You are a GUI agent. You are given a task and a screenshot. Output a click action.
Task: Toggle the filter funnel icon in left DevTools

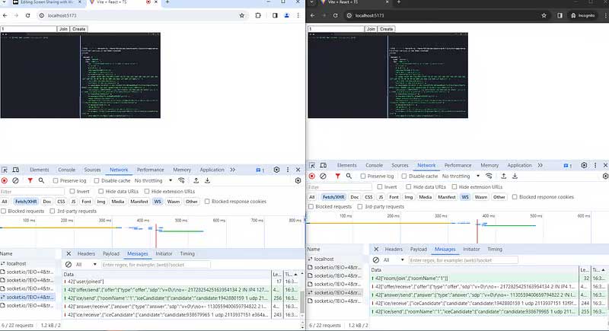pyautogui.click(x=30, y=181)
